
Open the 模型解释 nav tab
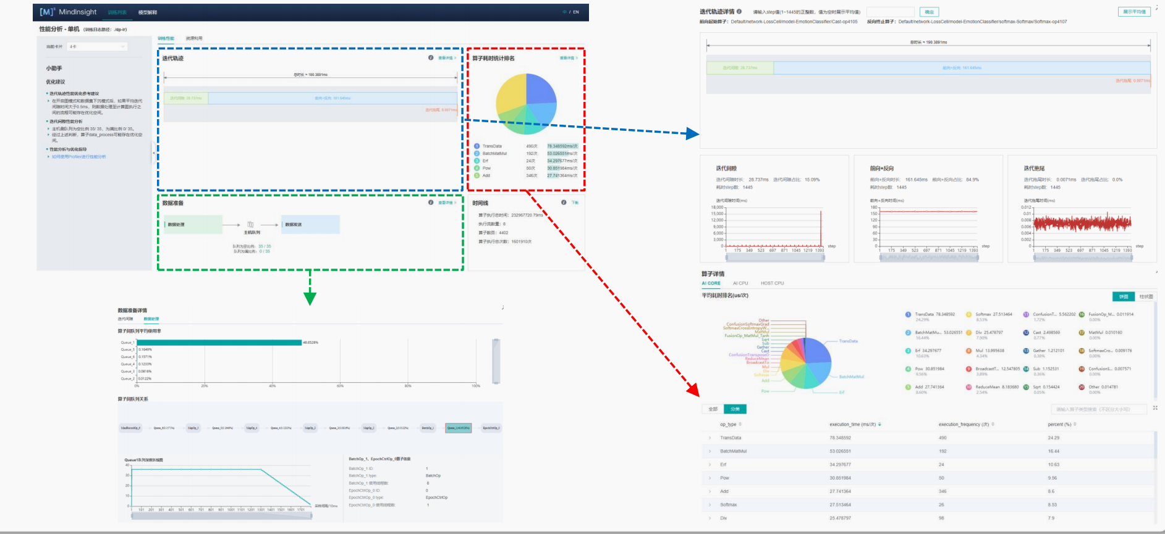pos(148,12)
